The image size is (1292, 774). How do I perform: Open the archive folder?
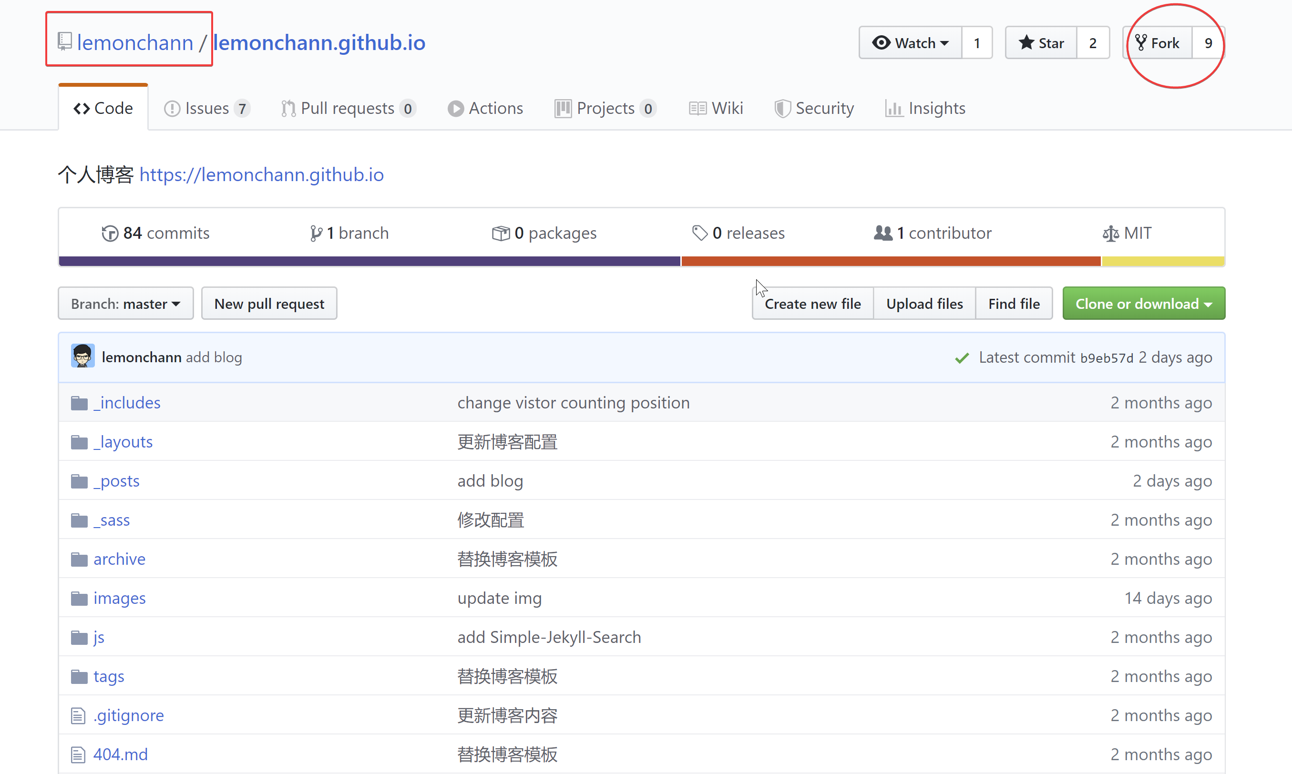[x=120, y=560]
